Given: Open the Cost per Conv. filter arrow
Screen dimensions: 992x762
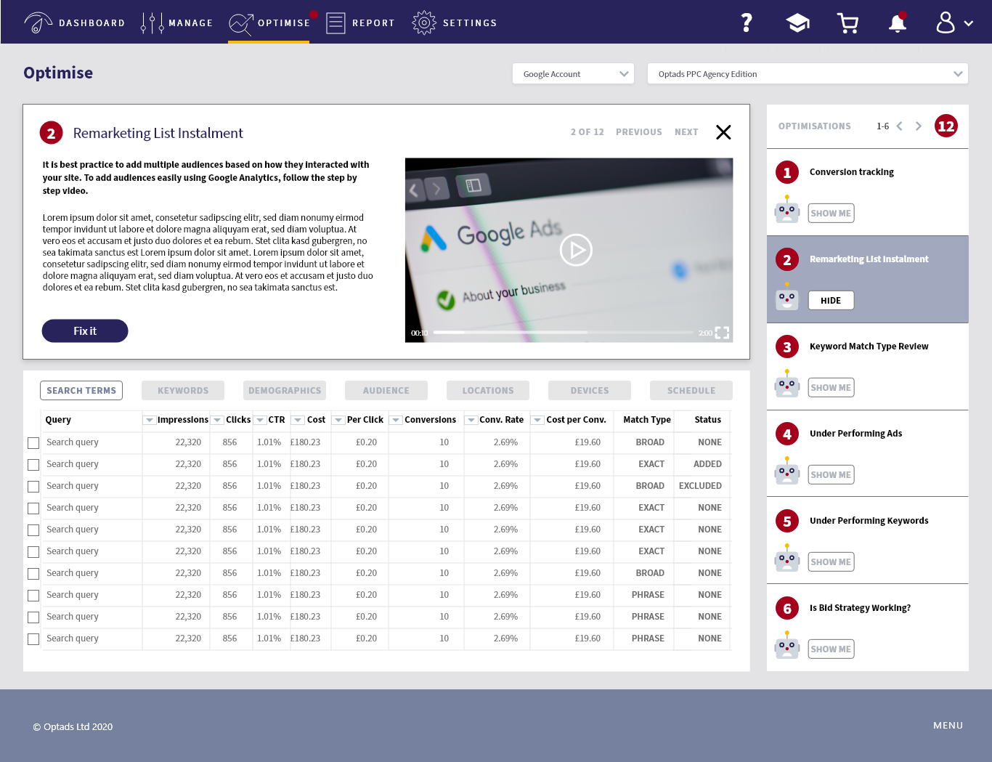Looking at the screenshot, I should [537, 420].
